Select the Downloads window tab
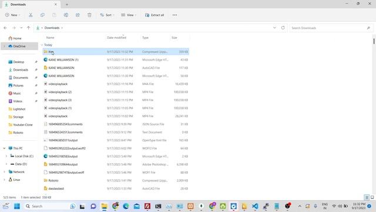 coord(31,4)
